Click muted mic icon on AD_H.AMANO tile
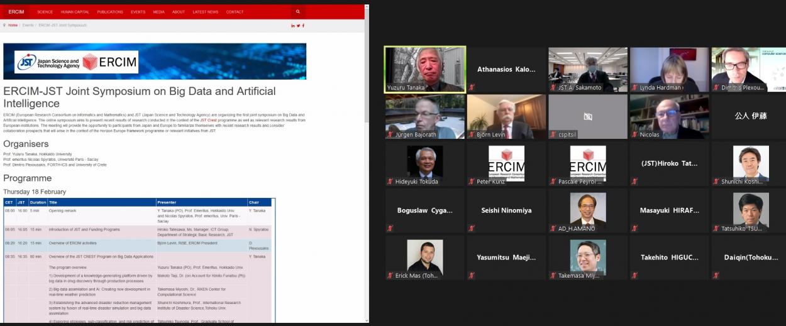 553,229
